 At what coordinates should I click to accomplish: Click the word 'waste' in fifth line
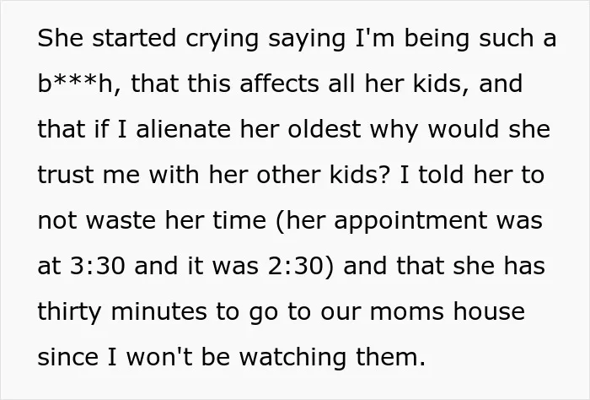tap(121, 220)
